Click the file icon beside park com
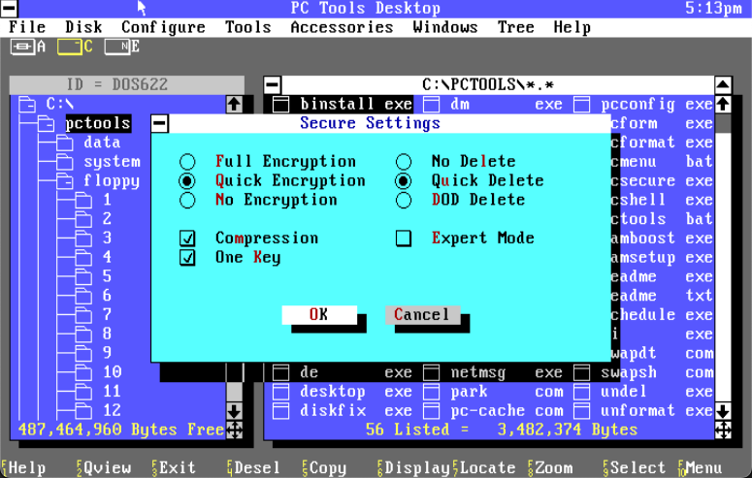 [431, 392]
